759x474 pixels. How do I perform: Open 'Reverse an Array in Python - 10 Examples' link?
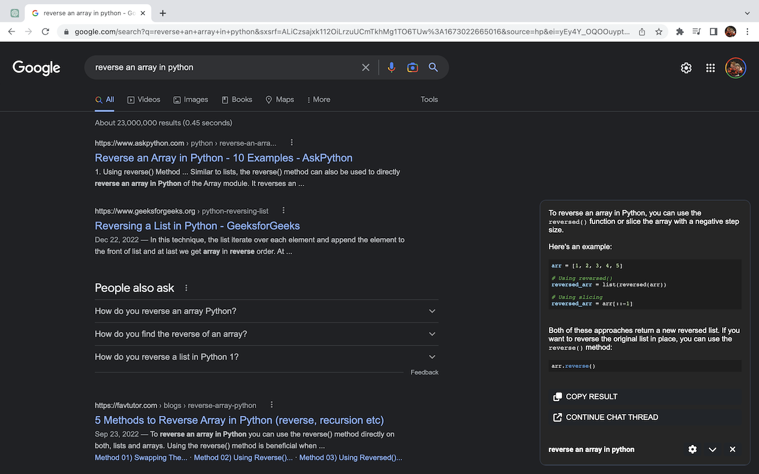point(224,158)
